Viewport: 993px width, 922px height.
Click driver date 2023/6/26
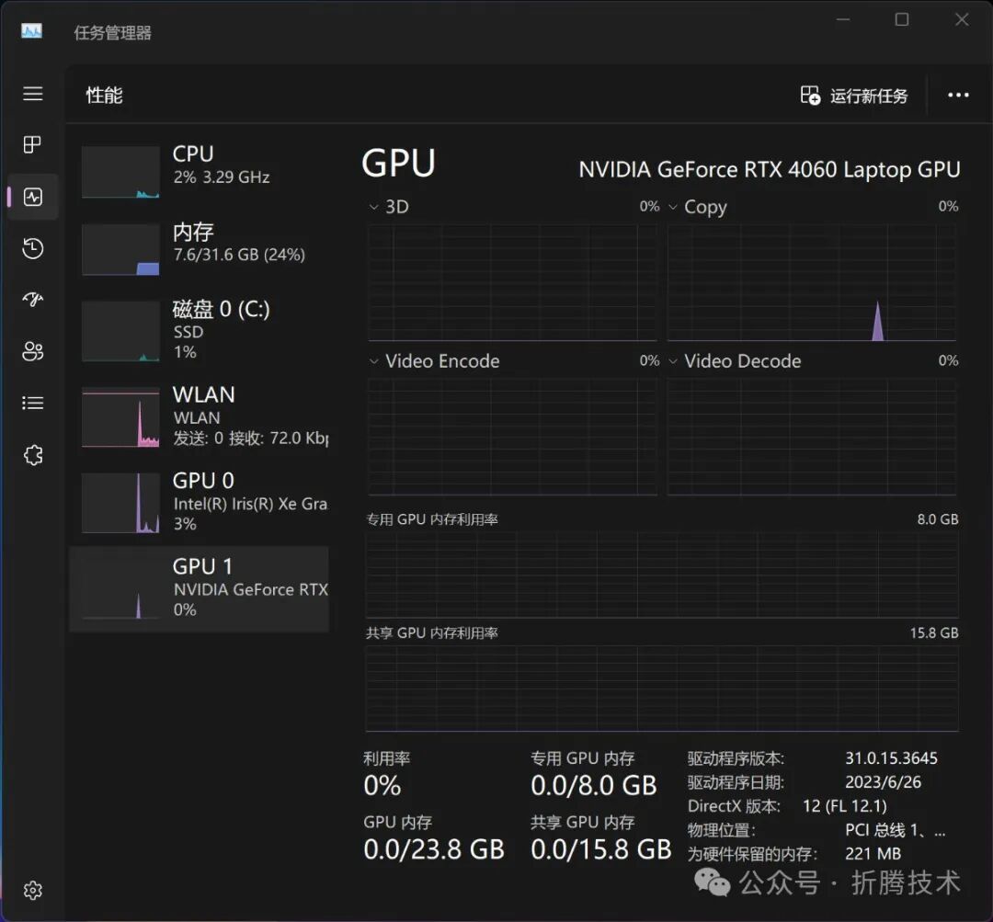click(x=883, y=782)
